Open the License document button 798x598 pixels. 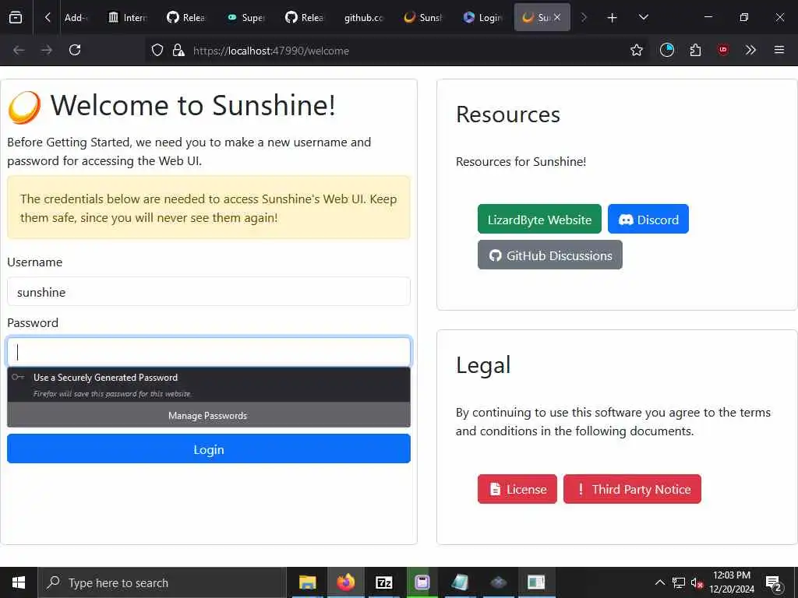(517, 489)
